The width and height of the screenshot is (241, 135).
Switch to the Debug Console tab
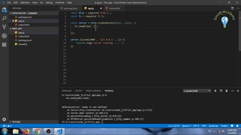(x=93, y=91)
